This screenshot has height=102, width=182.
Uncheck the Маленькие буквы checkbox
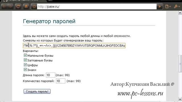(25, 55)
